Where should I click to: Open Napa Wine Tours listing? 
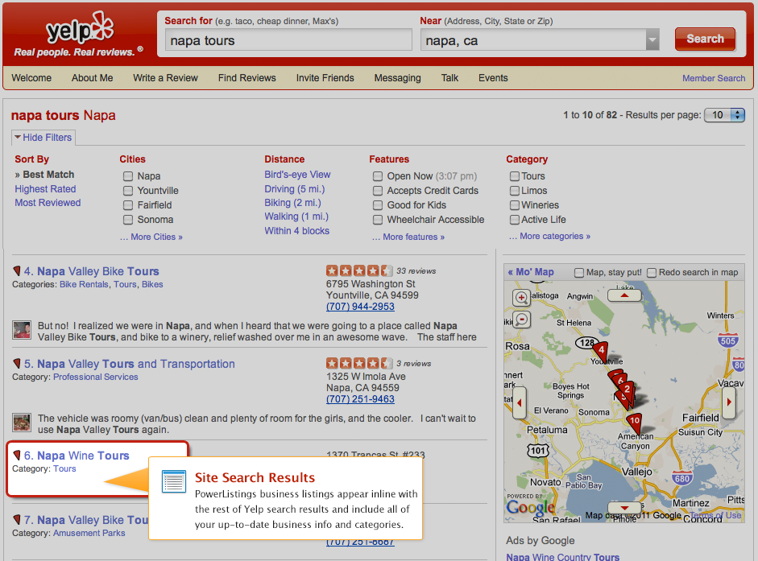(83, 456)
